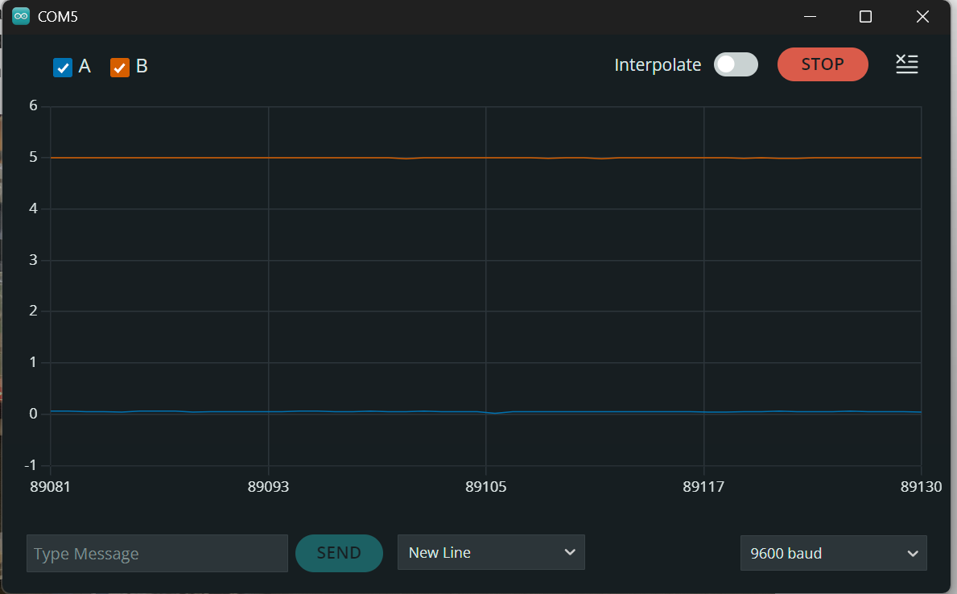The image size is (957, 594).
Task: Uncheck the blue checkbox for variable A
Action: click(63, 68)
